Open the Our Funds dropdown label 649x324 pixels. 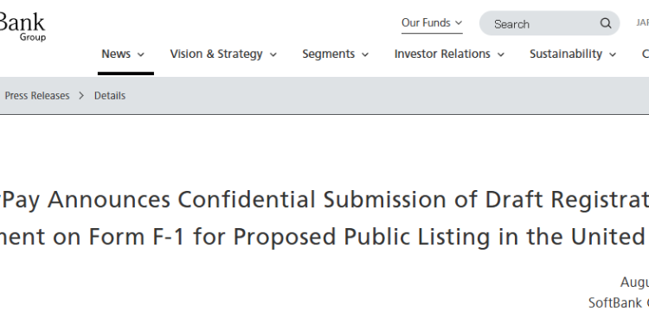[x=426, y=22]
